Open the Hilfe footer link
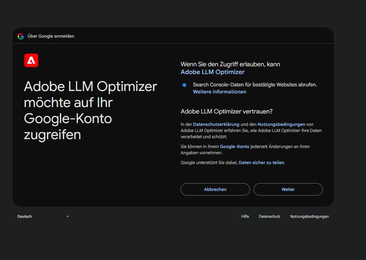Viewport: 366px width, 260px height. point(245,217)
